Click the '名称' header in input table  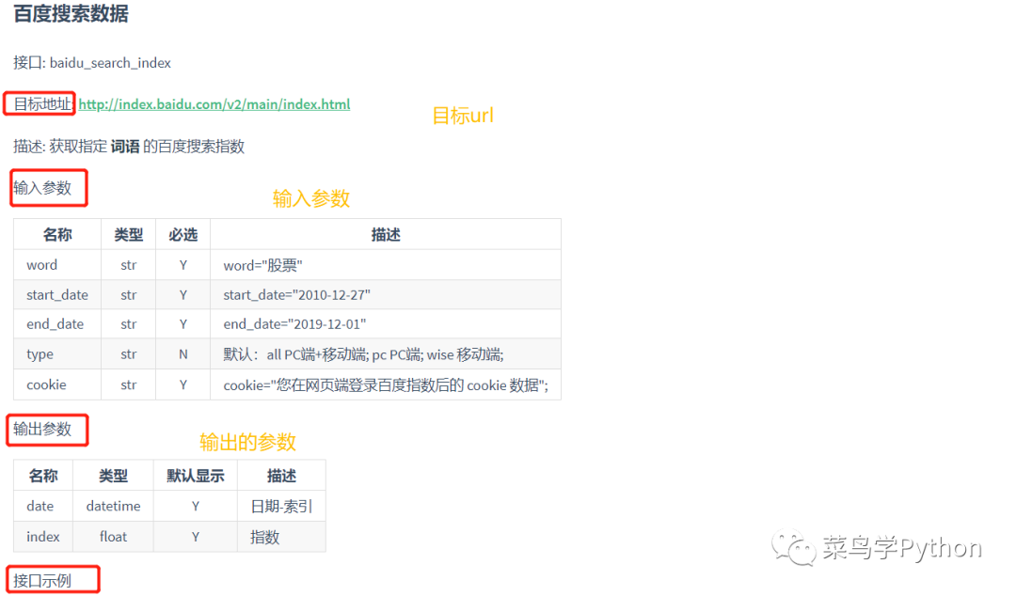(57, 234)
